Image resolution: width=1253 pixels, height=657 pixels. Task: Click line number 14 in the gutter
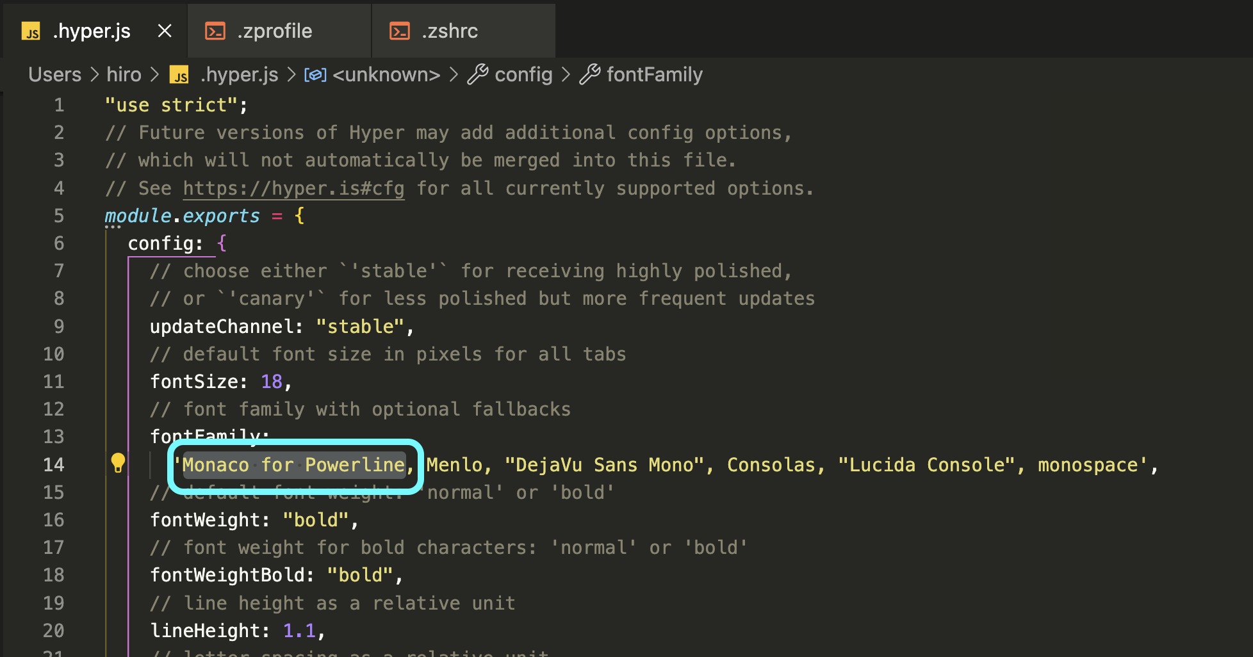tap(54, 465)
